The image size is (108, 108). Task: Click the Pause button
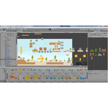click(52, 29)
